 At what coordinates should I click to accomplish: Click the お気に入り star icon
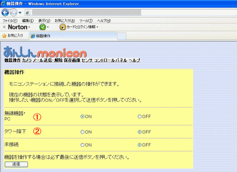[x=4, y=36]
